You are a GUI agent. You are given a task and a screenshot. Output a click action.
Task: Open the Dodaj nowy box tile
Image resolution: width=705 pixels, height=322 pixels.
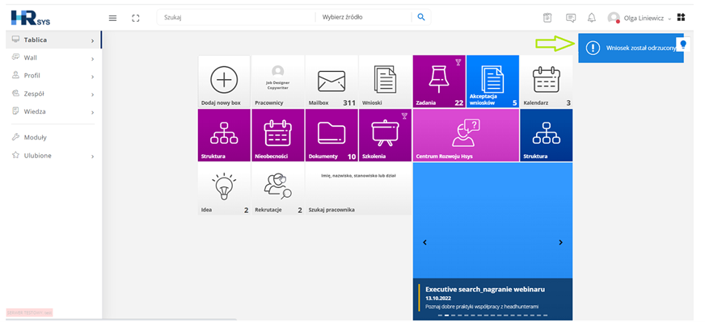(224, 82)
